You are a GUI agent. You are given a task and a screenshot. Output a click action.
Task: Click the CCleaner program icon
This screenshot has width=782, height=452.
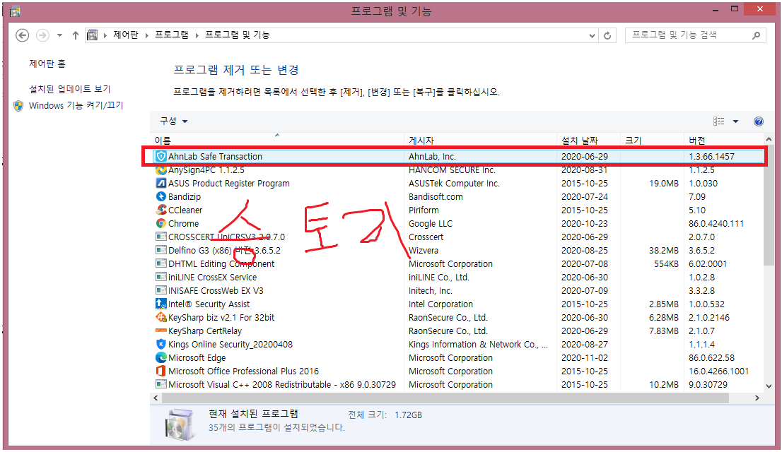coord(161,210)
